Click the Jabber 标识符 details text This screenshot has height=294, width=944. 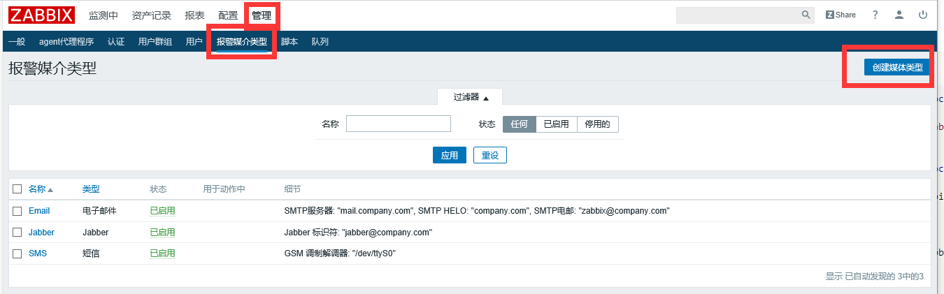tap(358, 233)
